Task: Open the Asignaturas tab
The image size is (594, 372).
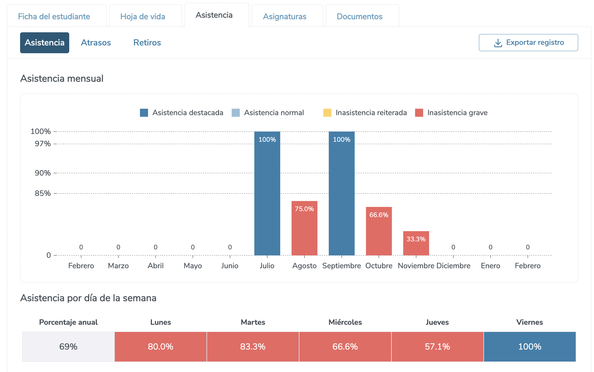Action: 284,16
